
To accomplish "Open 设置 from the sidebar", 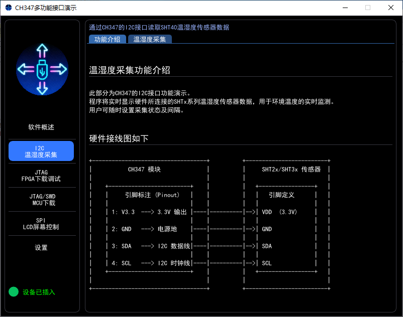I will [x=41, y=248].
